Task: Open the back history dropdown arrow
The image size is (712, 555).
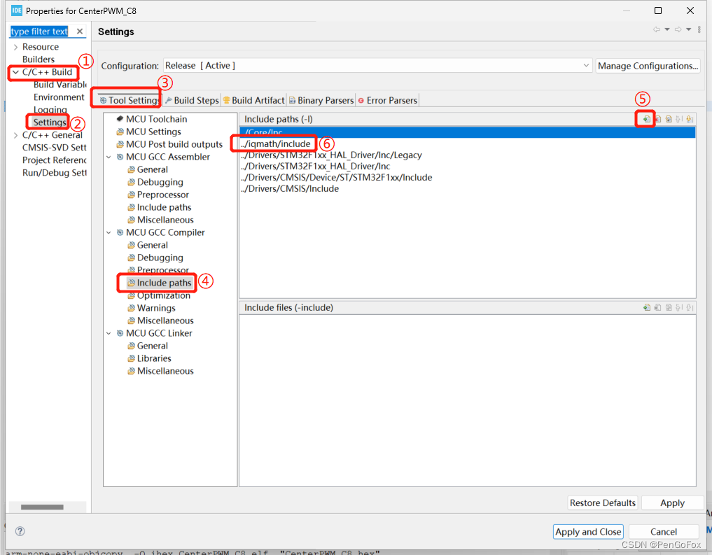Action: click(667, 29)
